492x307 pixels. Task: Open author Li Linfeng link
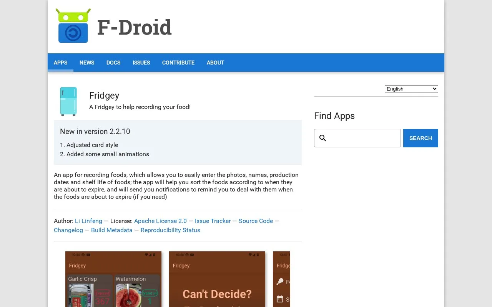(88, 221)
